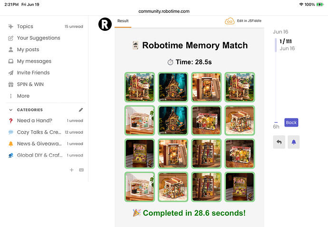Click the notification bell button
328x227 pixels.
coord(294,142)
